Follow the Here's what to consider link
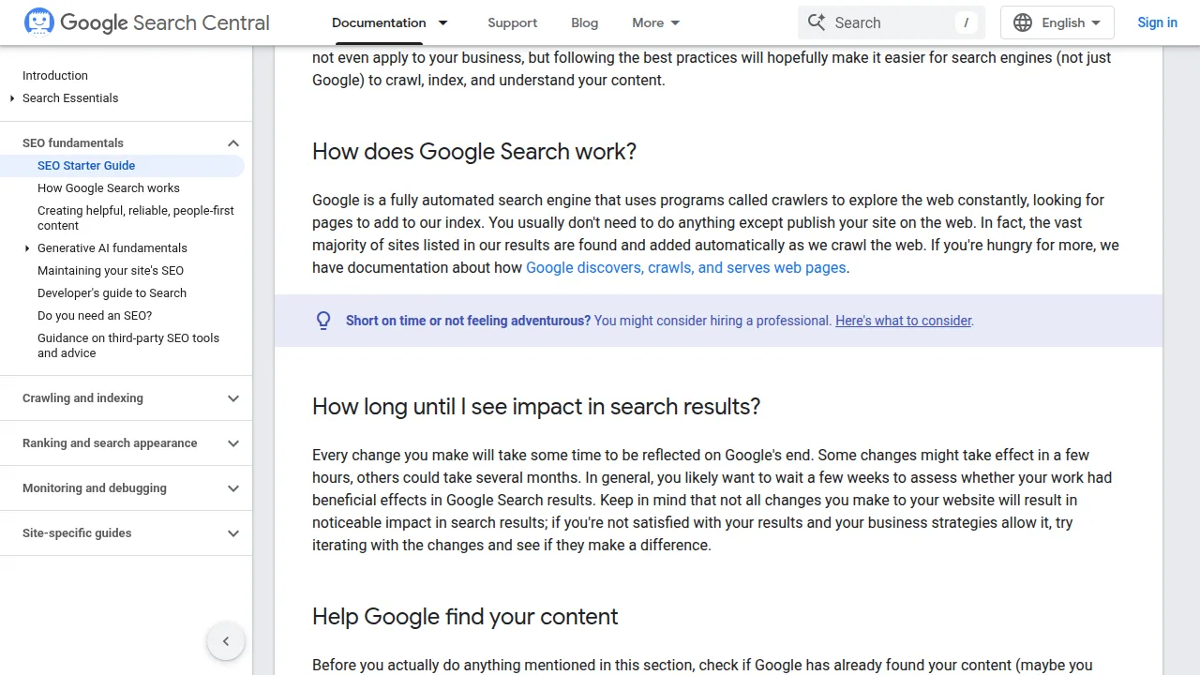The height and width of the screenshot is (675, 1200). (x=904, y=321)
